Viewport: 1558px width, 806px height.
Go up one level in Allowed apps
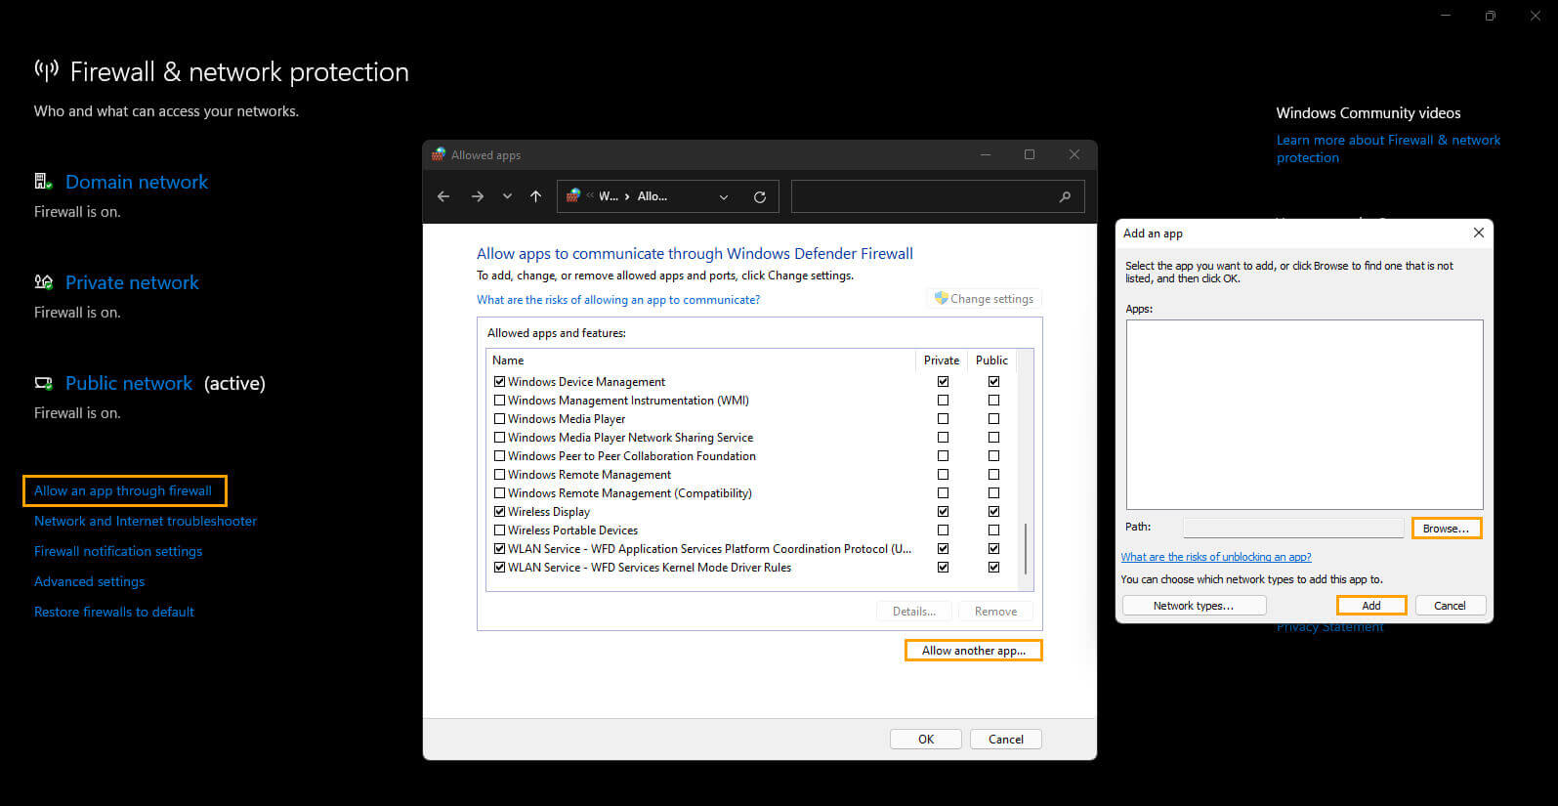[535, 196]
